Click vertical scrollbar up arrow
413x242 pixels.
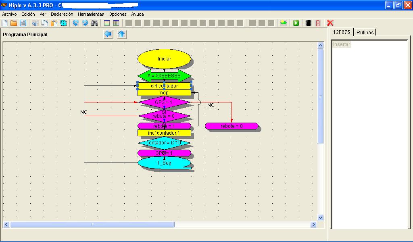(320, 45)
